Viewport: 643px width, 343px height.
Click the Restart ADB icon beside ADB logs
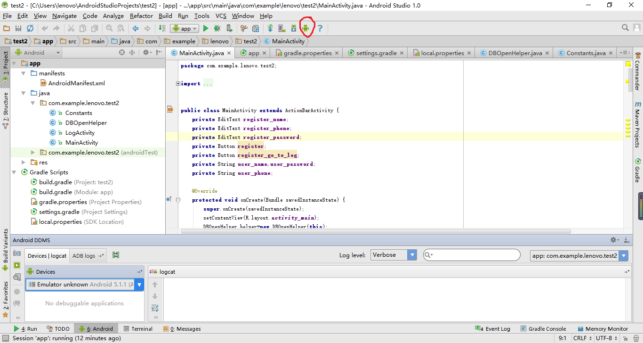tap(116, 255)
